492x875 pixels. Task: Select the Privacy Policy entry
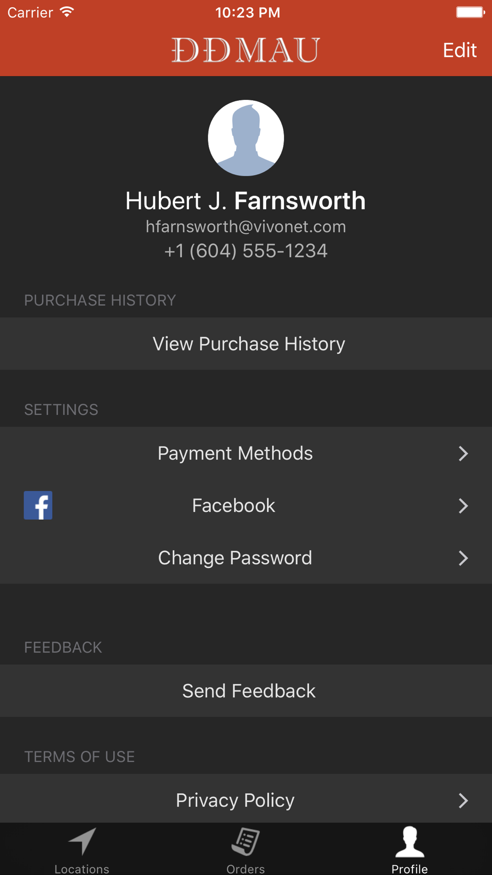[246, 799]
